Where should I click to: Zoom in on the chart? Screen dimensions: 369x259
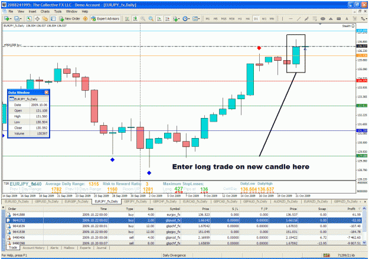click(143, 18)
